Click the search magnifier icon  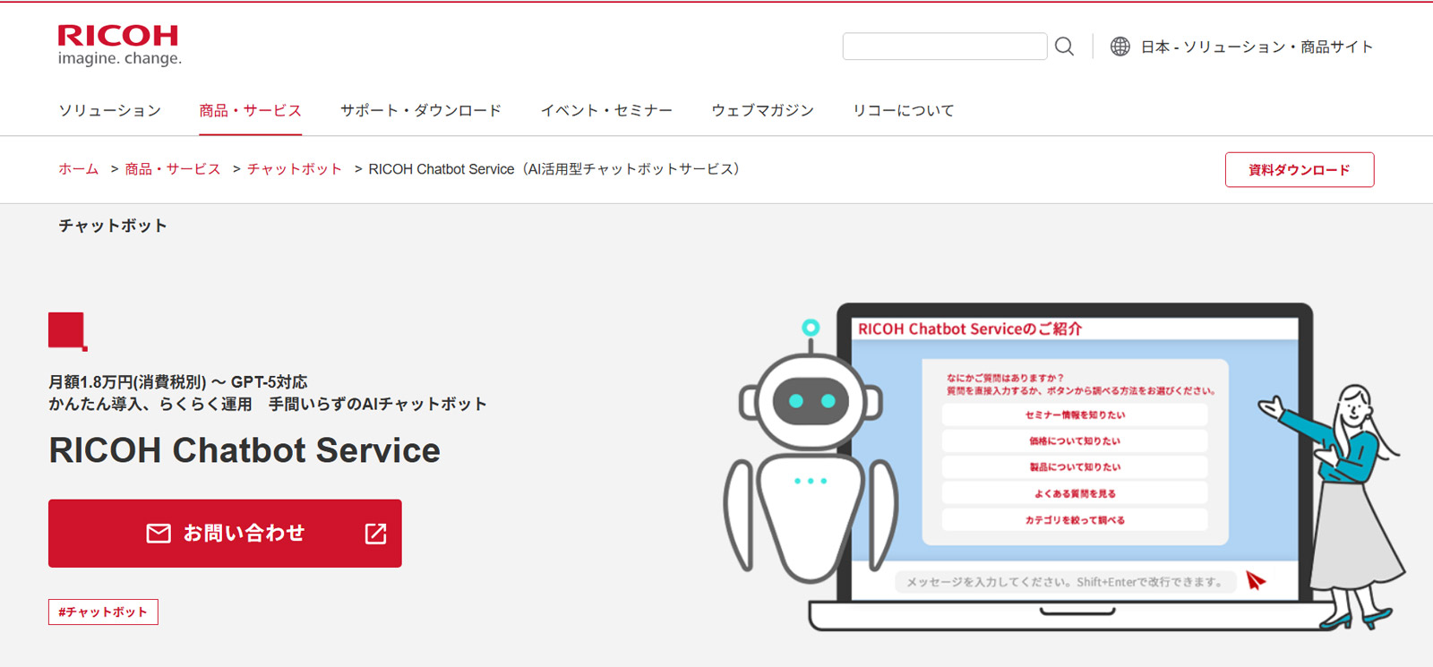pos(1064,47)
